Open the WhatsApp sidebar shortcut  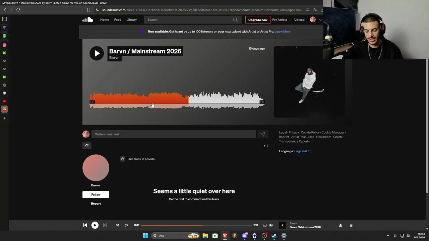[4, 36]
